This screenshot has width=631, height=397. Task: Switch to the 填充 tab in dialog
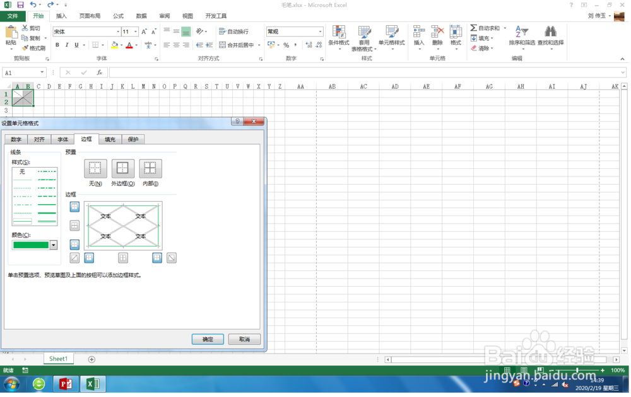coord(110,139)
